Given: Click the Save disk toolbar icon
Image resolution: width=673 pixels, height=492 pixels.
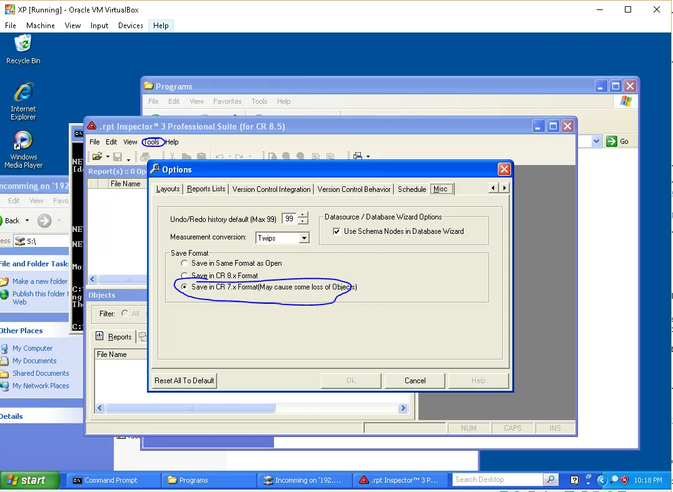Looking at the screenshot, I should (118, 157).
